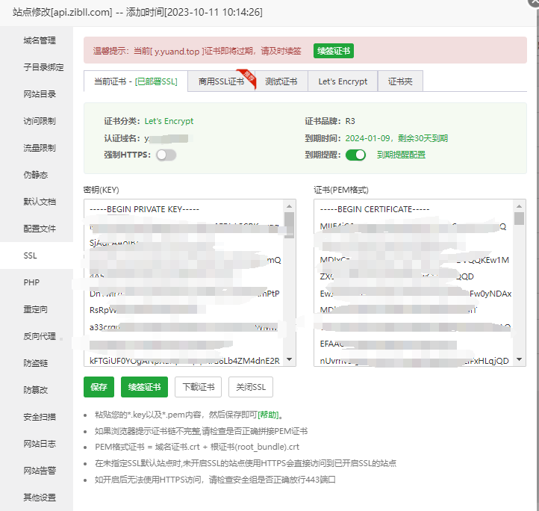Click the certificate textarea scrollbar thumb
The image size is (539, 511).
[519, 218]
